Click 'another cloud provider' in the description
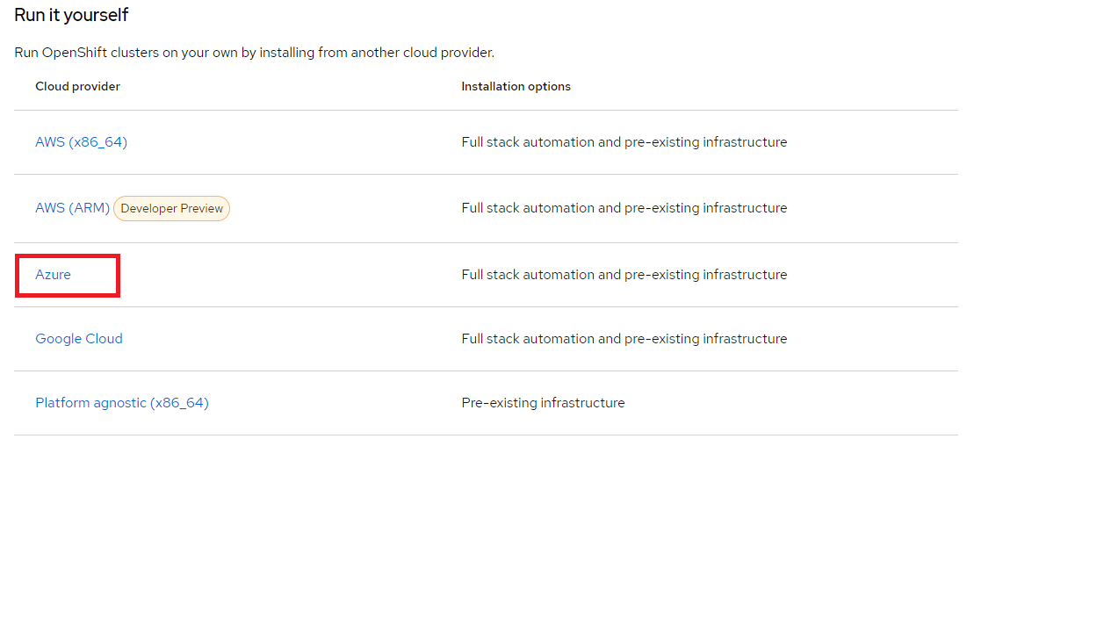The width and height of the screenshot is (1104, 626). coord(422,53)
